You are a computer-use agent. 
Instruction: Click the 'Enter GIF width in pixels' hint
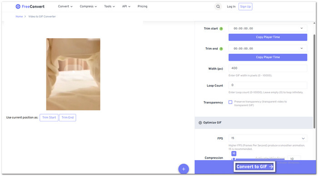pyautogui.click(x=250, y=75)
